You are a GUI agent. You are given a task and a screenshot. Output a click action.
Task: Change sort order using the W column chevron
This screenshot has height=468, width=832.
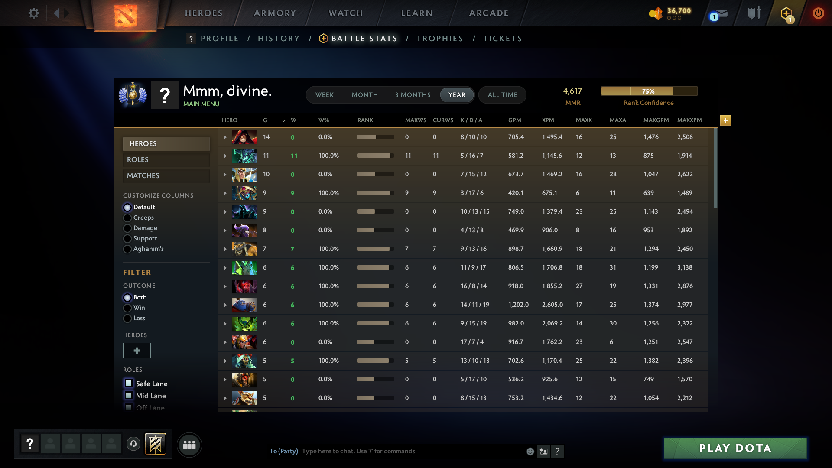(x=284, y=120)
